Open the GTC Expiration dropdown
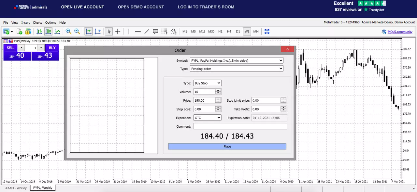The width and height of the screenshot is (417, 192). click(x=208, y=118)
